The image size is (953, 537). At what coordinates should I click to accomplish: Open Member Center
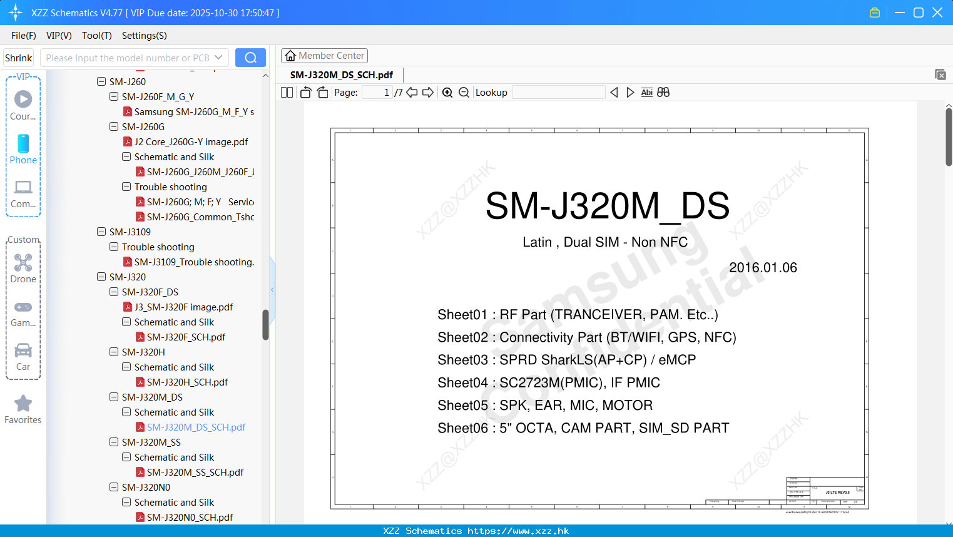click(x=324, y=56)
